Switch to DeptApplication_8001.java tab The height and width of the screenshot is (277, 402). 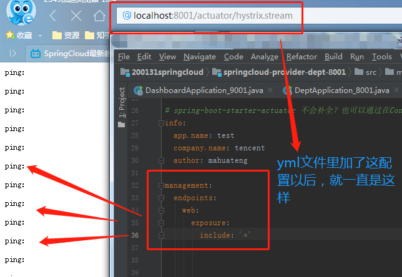pos(336,90)
